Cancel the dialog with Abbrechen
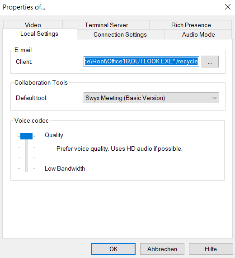Image resolution: width=235 pixels, height=258 pixels. [162, 249]
